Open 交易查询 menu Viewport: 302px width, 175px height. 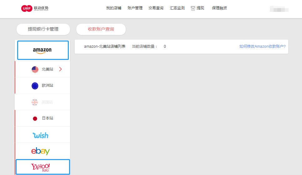156,8
